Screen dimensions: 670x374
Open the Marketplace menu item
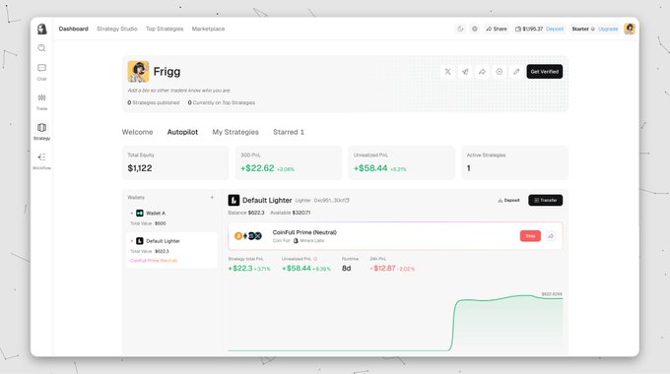coord(208,29)
